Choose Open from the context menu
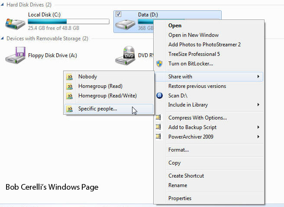This screenshot has width=284, height=207. click(x=209, y=26)
